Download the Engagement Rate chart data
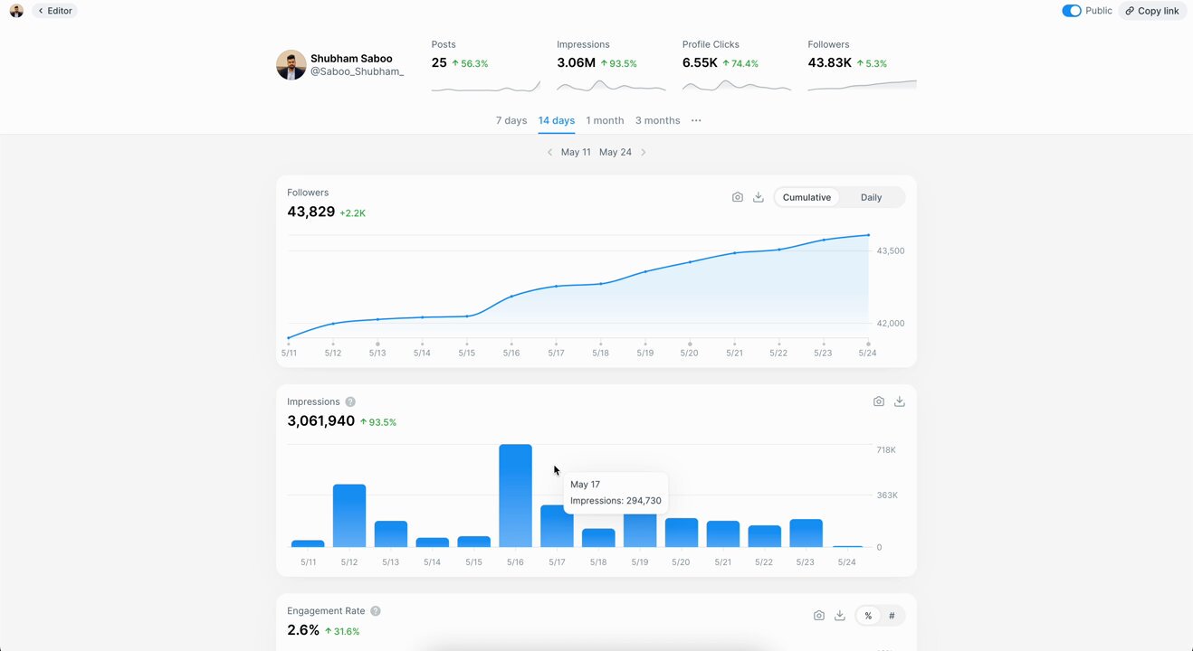 coord(840,616)
